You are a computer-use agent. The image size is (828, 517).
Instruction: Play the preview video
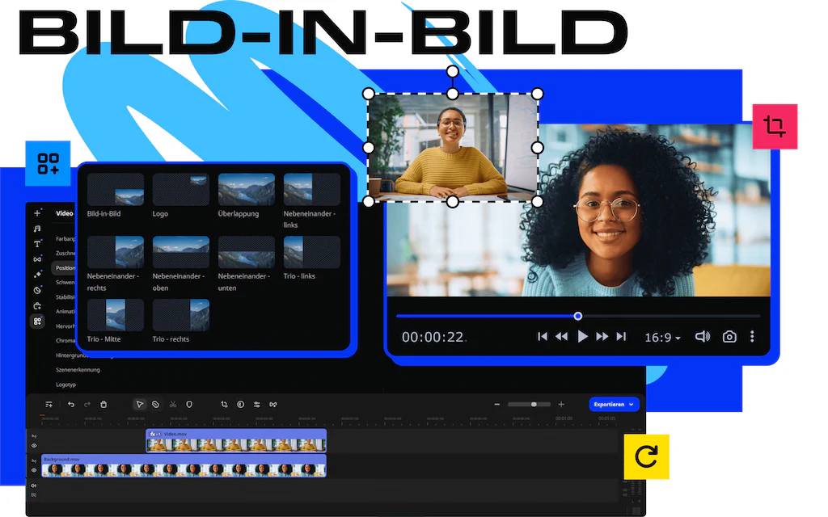(582, 337)
